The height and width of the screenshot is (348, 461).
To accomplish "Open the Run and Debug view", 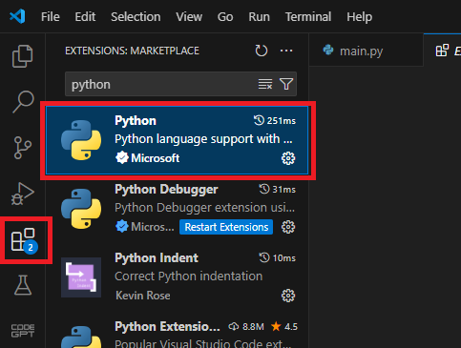I will (23, 194).
